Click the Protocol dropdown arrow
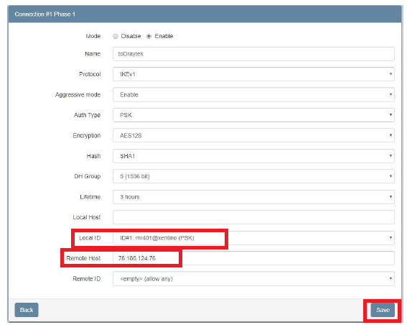Image resolution: width=407 pixels, height=325 pixels. point(390,74)
